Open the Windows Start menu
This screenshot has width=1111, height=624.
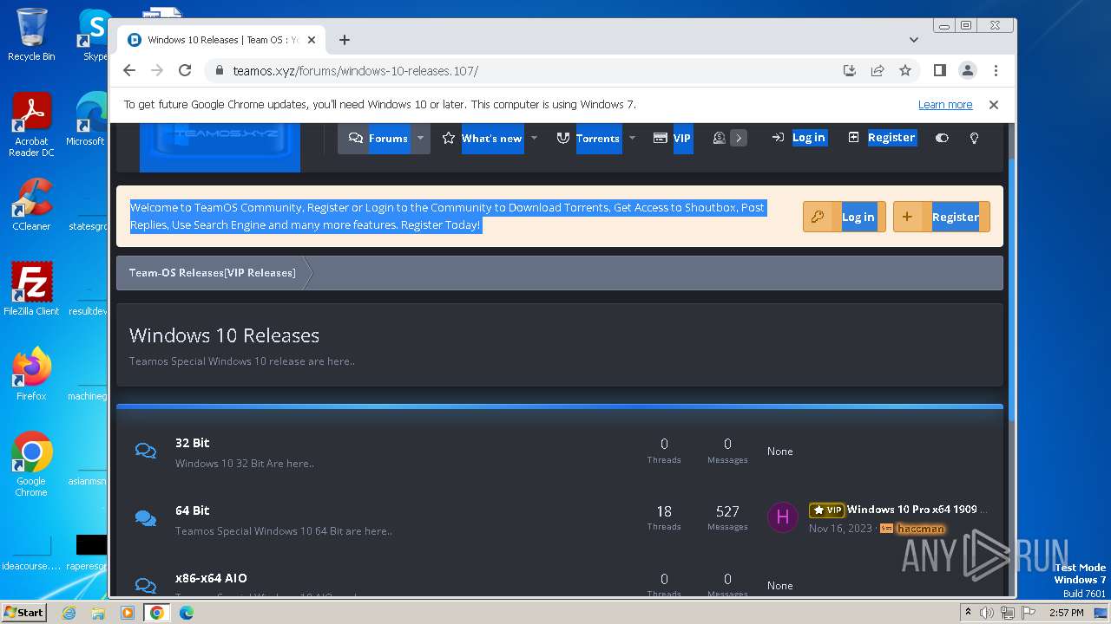[24, 613]
